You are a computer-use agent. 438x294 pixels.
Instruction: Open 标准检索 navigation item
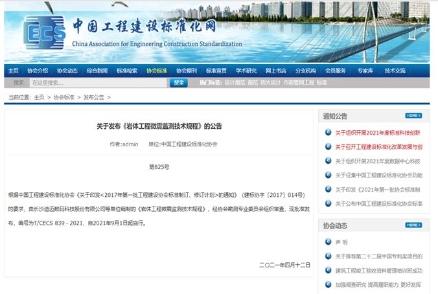tap(127, 71)
